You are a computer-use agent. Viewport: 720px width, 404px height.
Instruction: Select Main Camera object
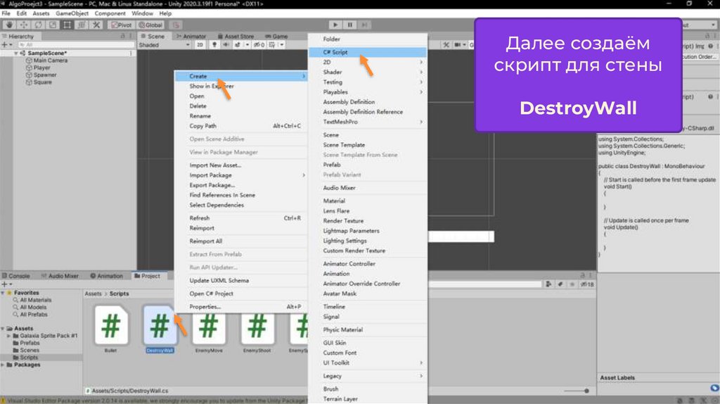tap(50, 61)
